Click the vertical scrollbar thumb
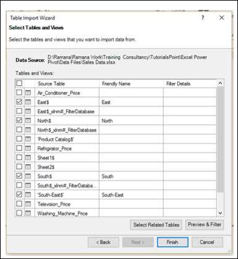Screen dimensions: 238x259 tap(220, 139)
